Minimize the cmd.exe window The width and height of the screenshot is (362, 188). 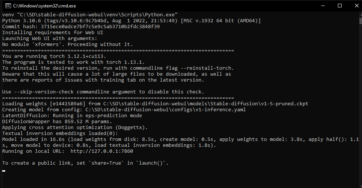[x=323, y=6]
